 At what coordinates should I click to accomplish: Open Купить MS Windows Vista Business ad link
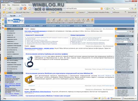pos(38,92)
